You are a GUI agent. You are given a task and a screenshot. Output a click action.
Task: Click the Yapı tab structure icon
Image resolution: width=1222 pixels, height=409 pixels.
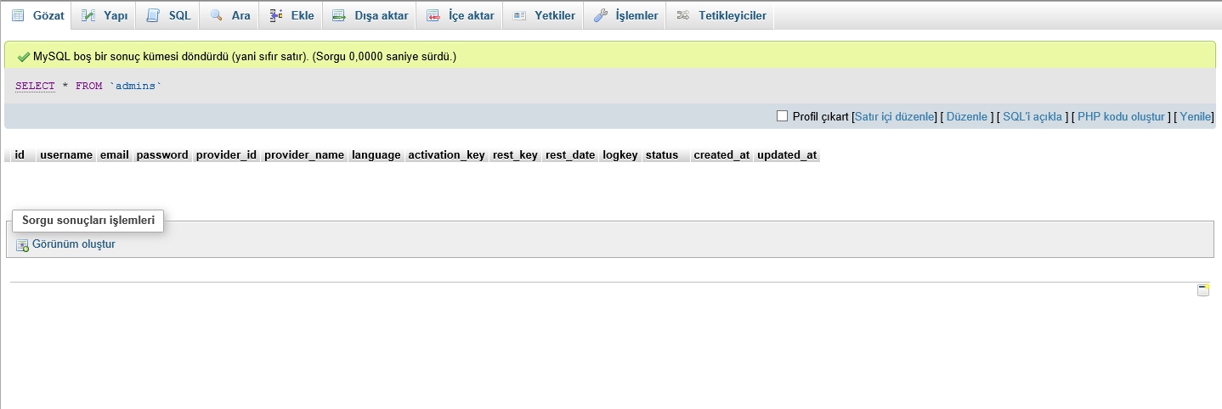[88, 15]
